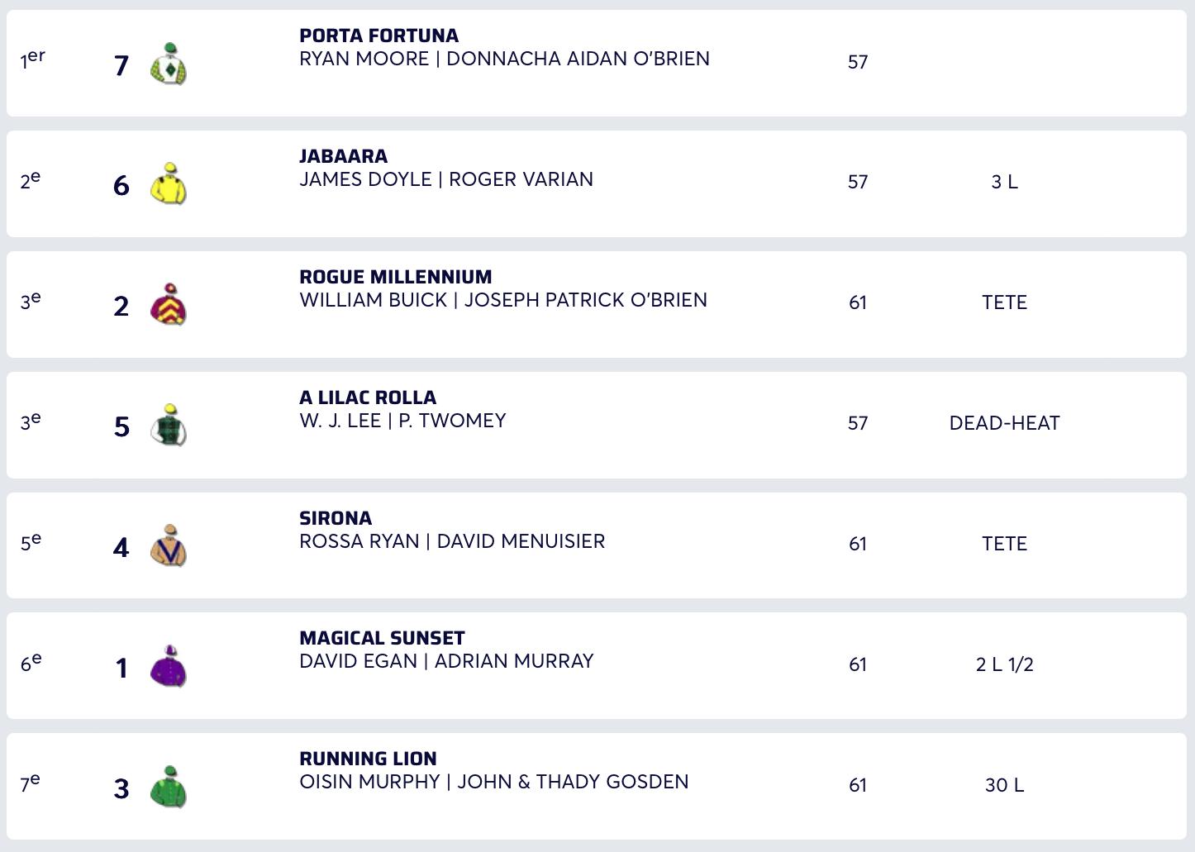
Task: Click the 1er finishing position label
Action: [32, 59]
